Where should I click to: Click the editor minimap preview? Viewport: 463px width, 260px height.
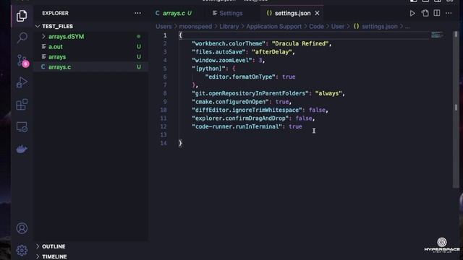pyautogui.click(x=437, y=35)
